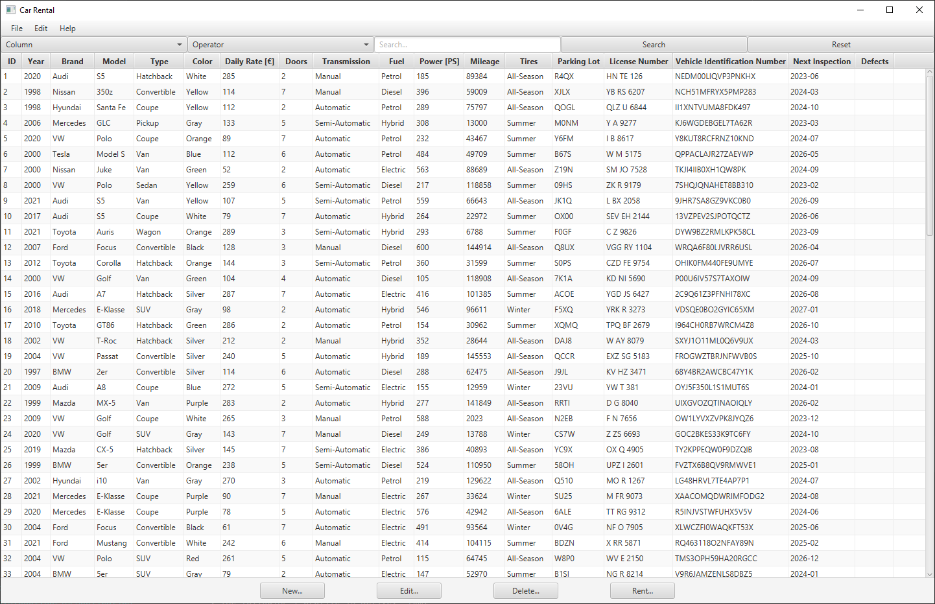935x604 pixels.
Task: Click the Reset button
Action: 841,45
